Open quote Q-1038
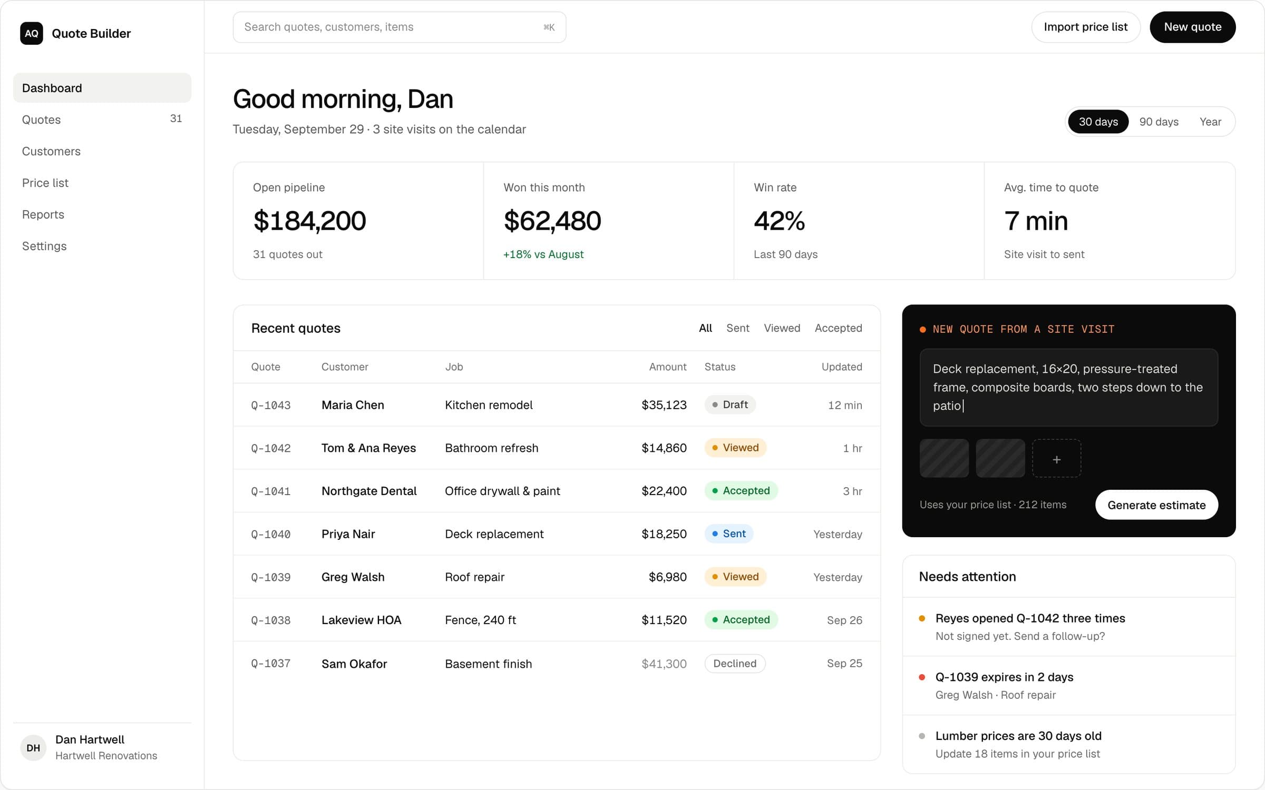This screenshot has width=1265, height=790. [x=270, y=620]
